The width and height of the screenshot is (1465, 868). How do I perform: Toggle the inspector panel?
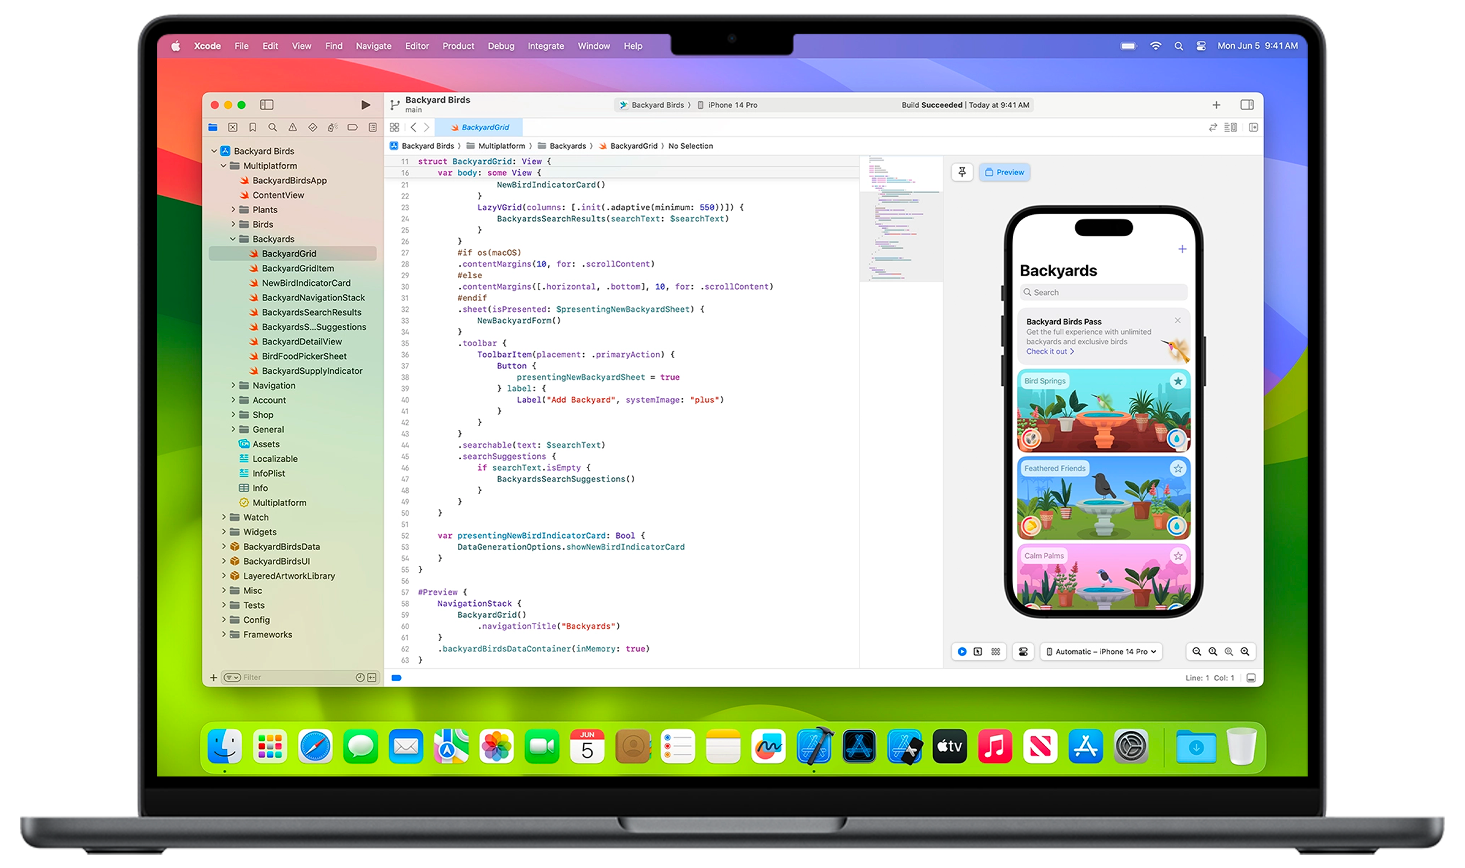click(x=1247, y=105)
